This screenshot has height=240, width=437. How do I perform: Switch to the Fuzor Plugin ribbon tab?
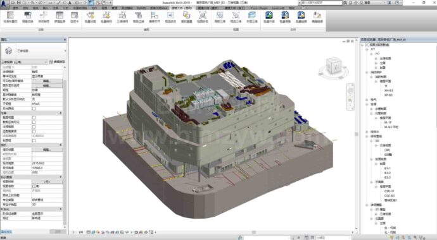259,8
